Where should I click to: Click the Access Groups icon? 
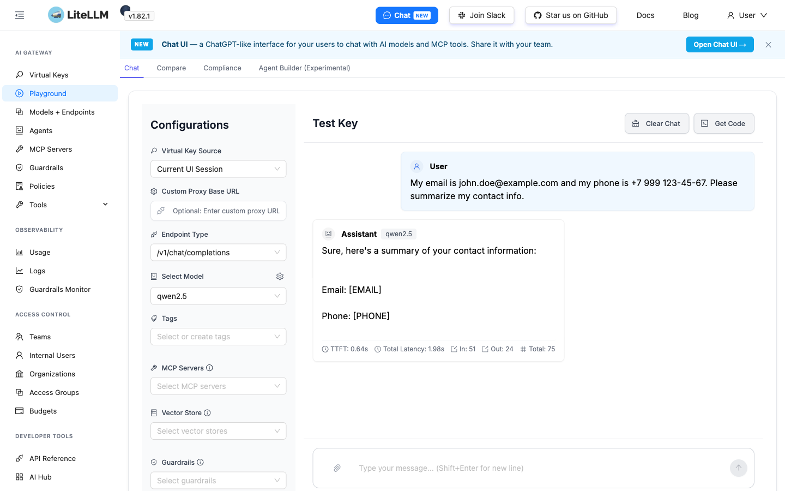point(20,392)
